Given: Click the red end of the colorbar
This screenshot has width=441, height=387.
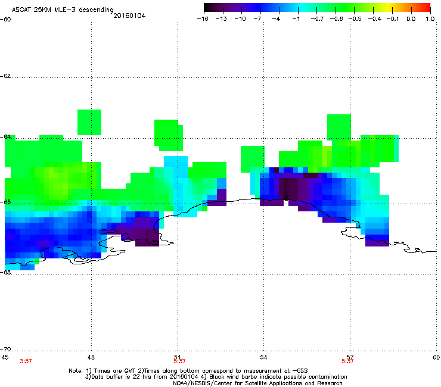Looking at the screenshot, I should click(x=427, y=7).
